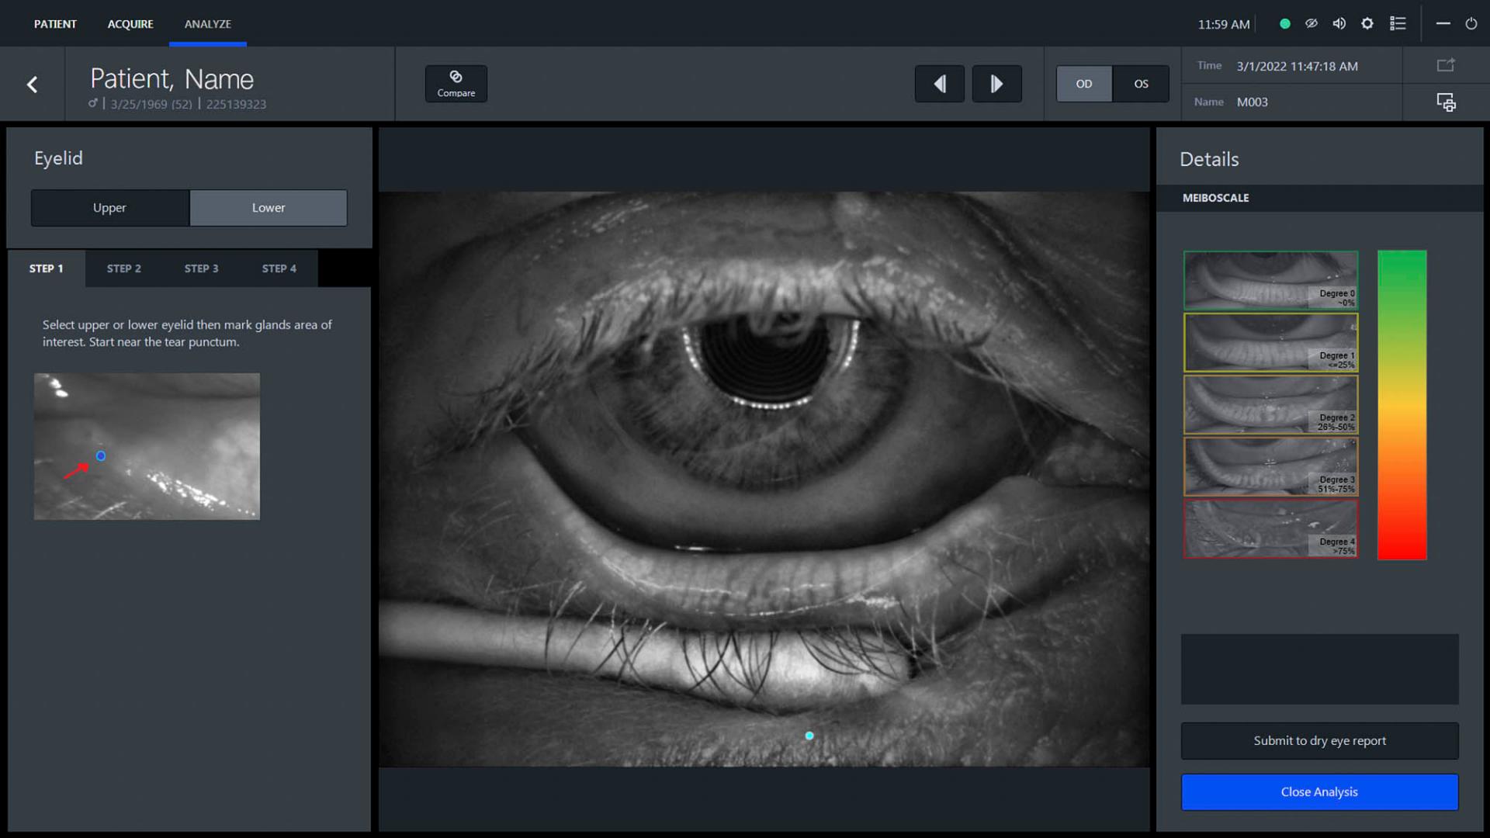Screen dimensions: 1490x838
Task: Show the previous image with the left arrow
Action: click(940, 84)
